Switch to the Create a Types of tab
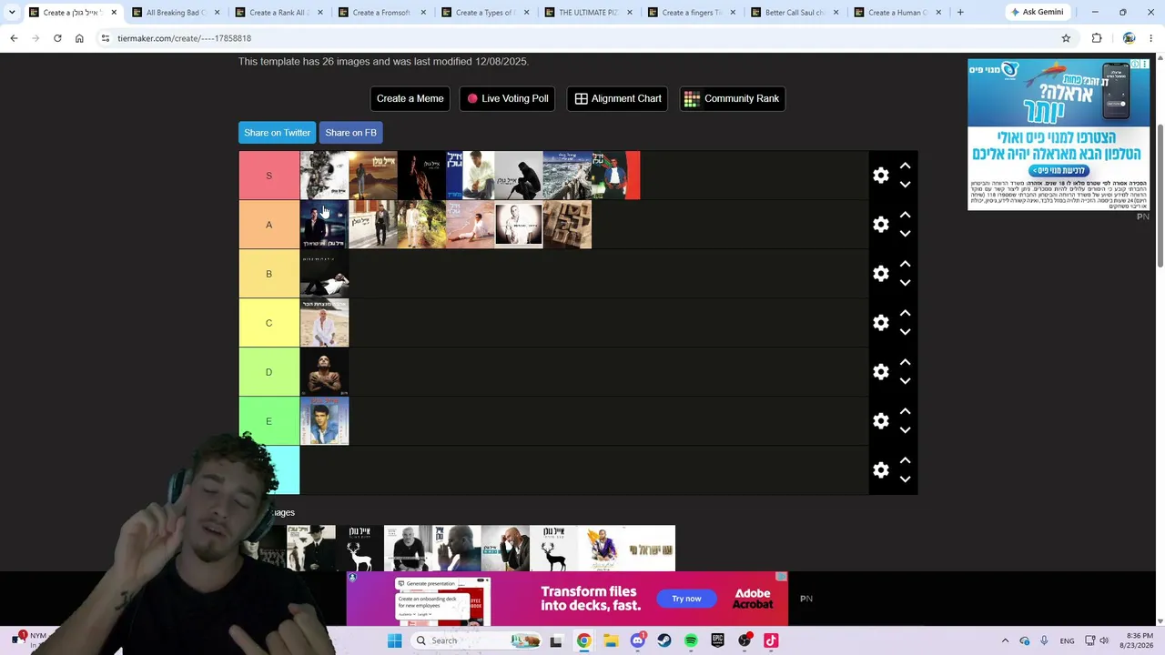Viewport: 1165px width, 655px height. pos(484,13)
